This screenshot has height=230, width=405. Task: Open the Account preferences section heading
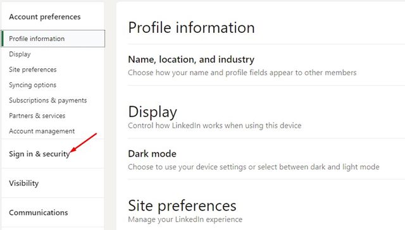click(x=45, y=17)
